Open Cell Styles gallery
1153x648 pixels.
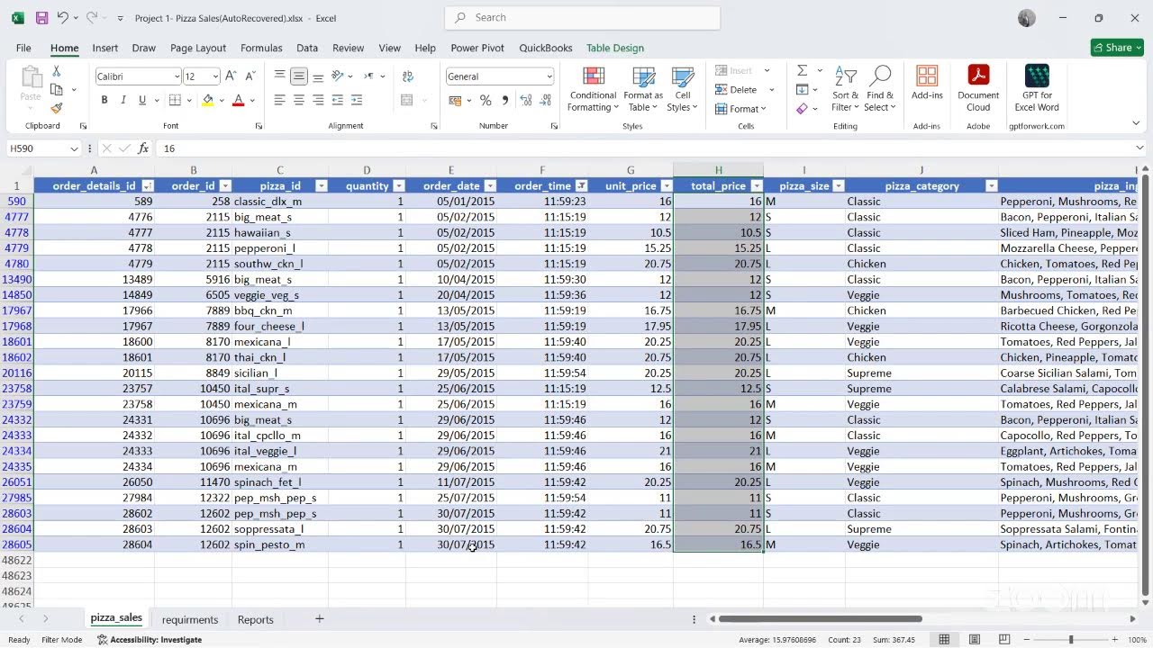pyautogui.click(x=683, y=89)
